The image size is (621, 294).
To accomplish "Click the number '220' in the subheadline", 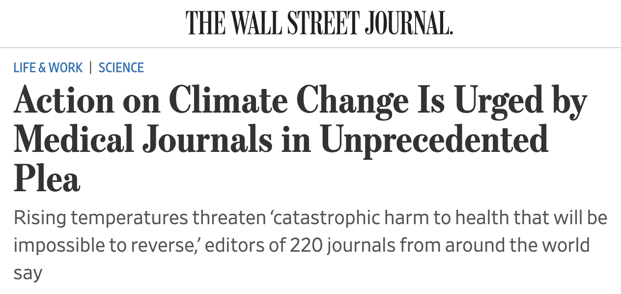I will pyautogui.click(x=306, y=245).
